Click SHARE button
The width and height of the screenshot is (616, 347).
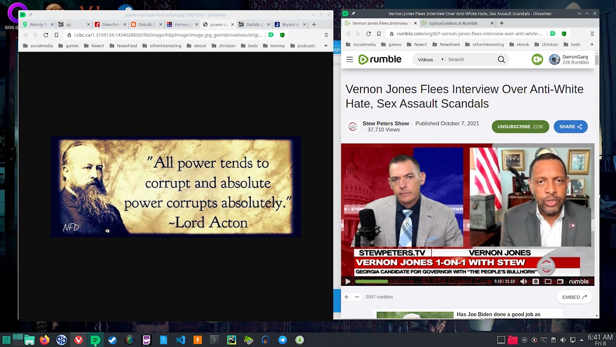click(570, 127)
